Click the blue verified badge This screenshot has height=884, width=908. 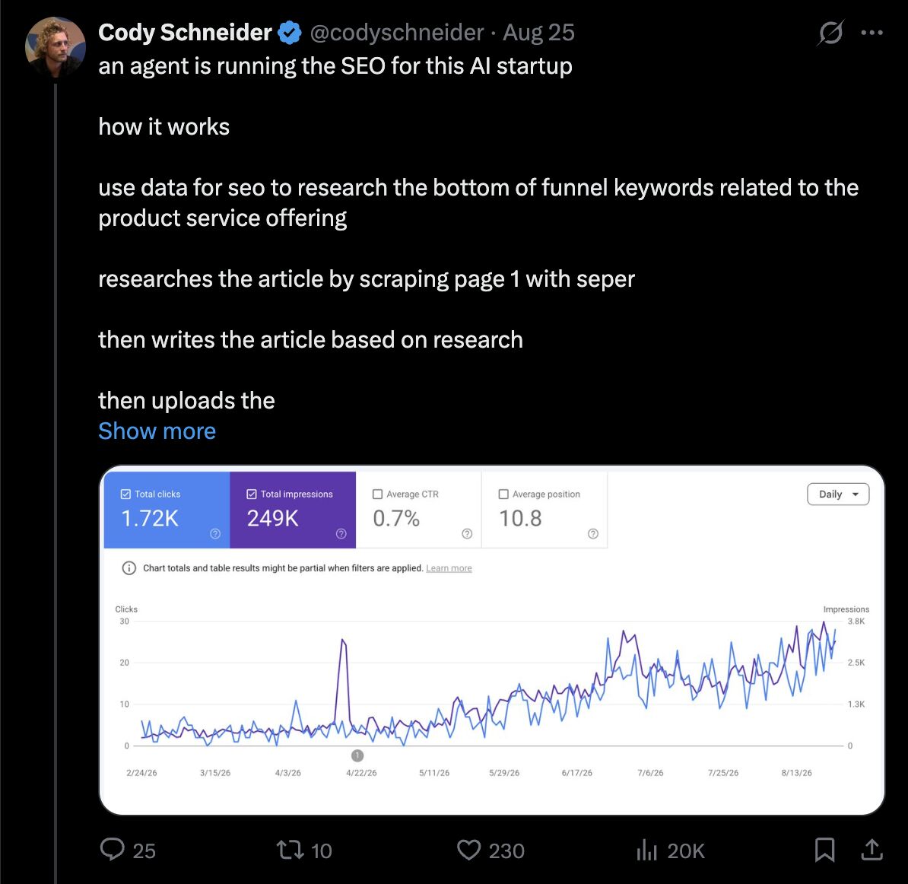290,33
